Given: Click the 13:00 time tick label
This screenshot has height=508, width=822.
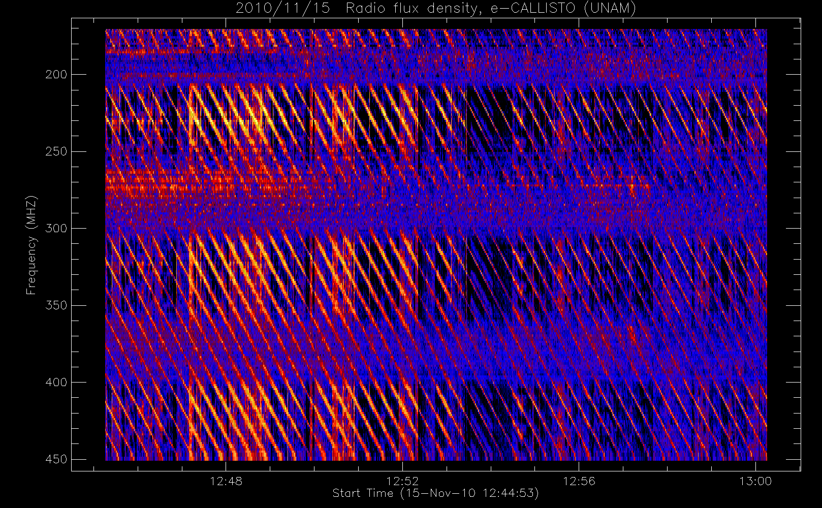Looking at the screenshot, I should click(755, 481).
